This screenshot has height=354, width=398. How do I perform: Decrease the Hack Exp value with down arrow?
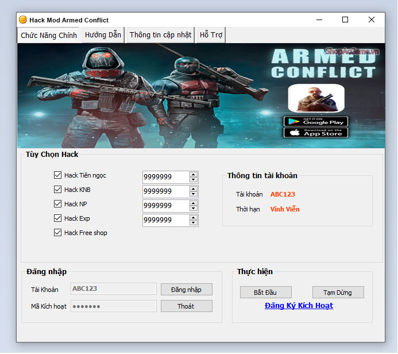[194, 223]
